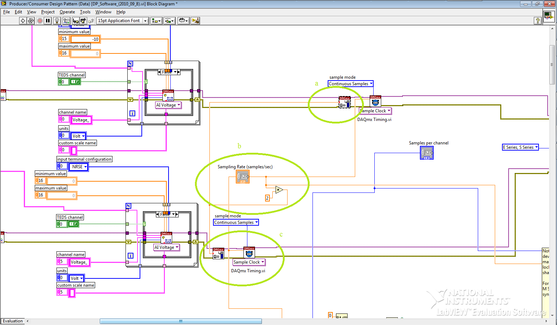
Task: Click Context Help question mark button
Action: pos(537,21)
